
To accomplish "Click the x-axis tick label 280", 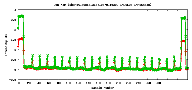I will coord(158,83).
